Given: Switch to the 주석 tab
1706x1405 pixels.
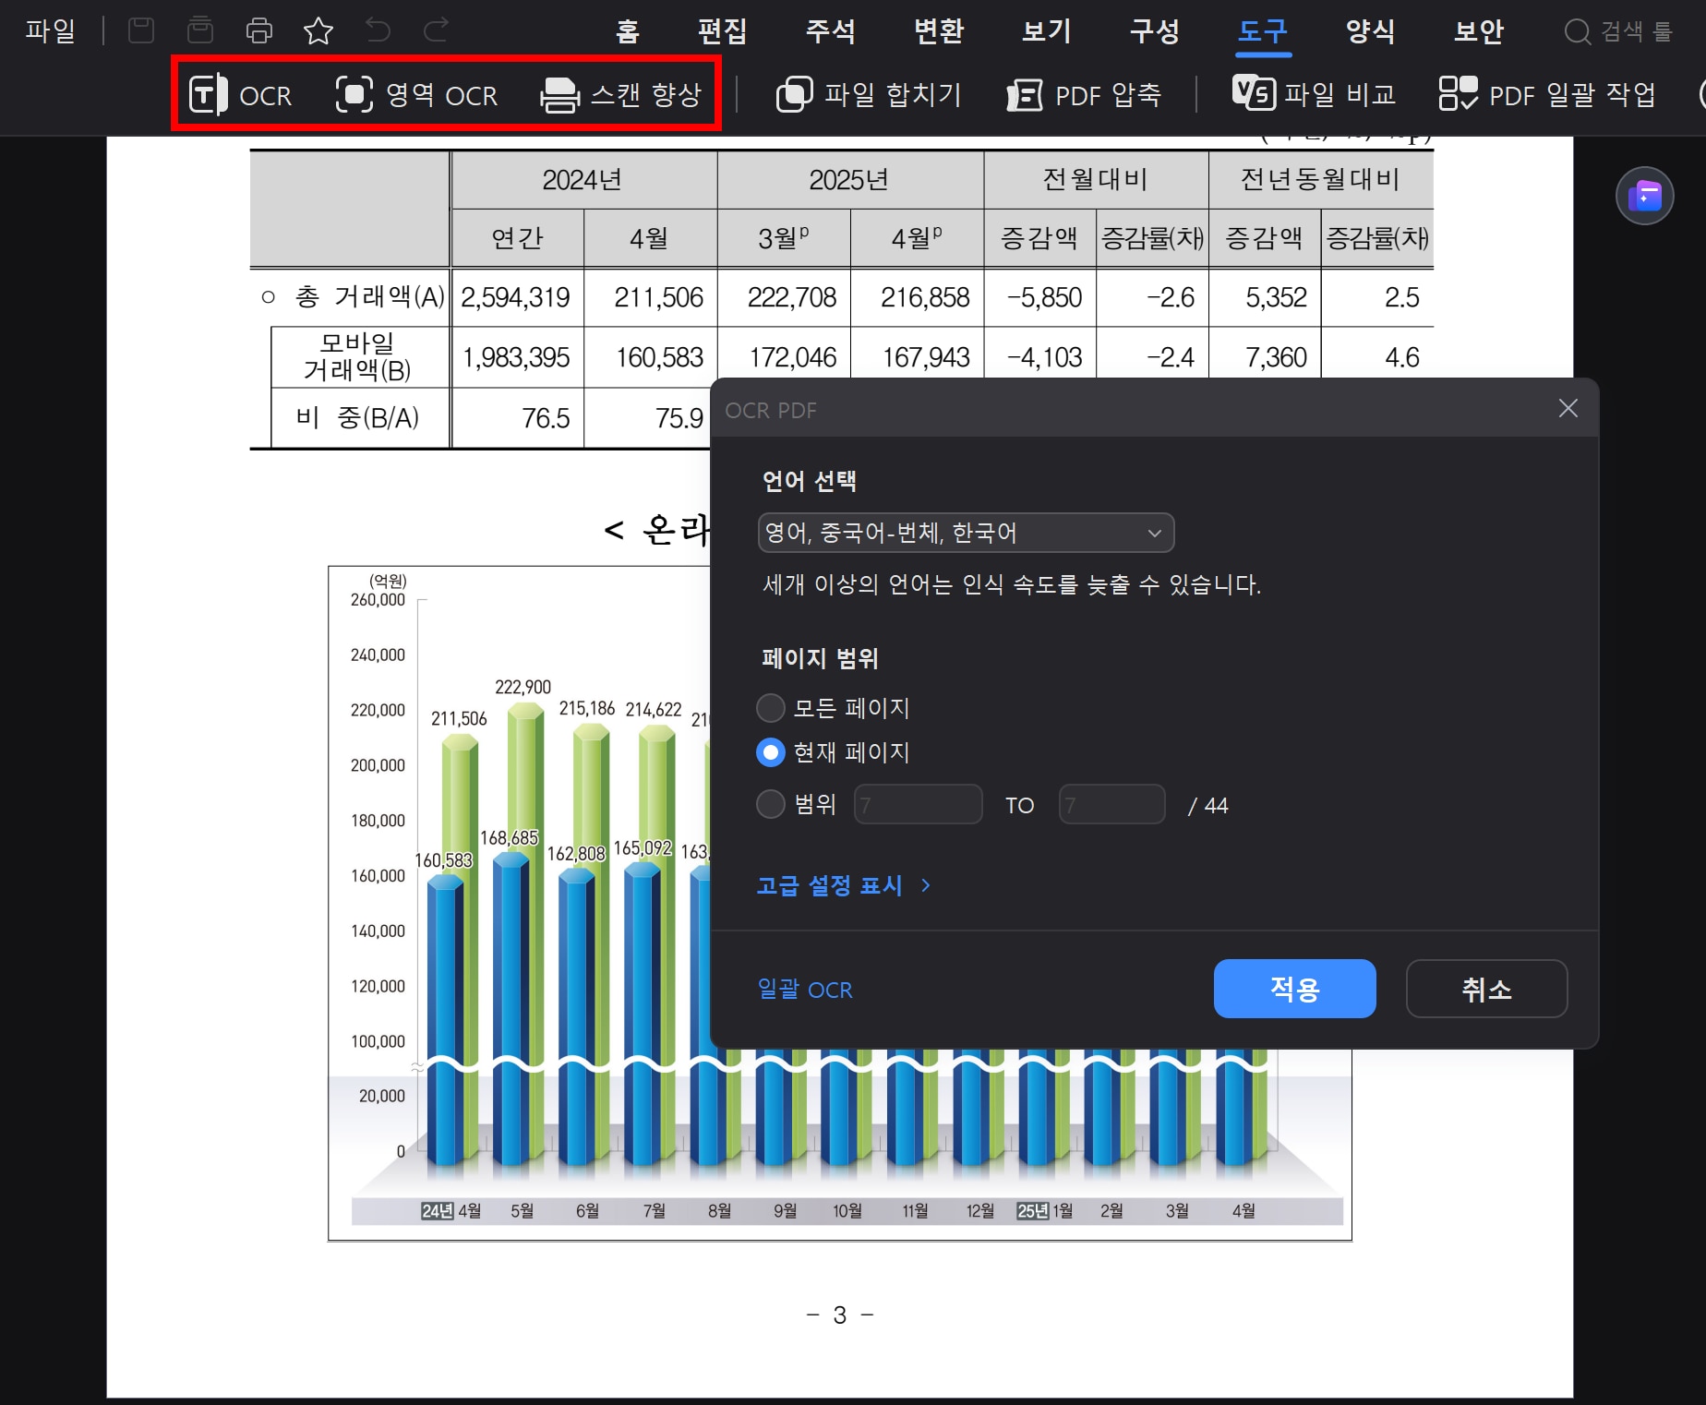Looking at the screenshot, I should tap(830, 31).
